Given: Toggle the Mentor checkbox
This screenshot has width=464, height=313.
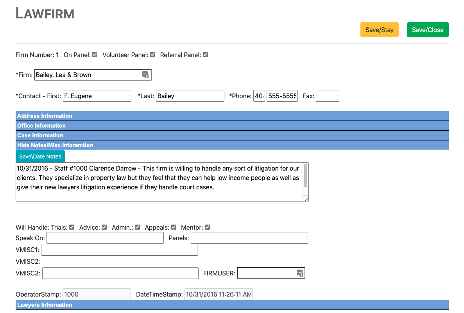Looking at the screenshot, I should pyautogui.click(x=208, y=227).
